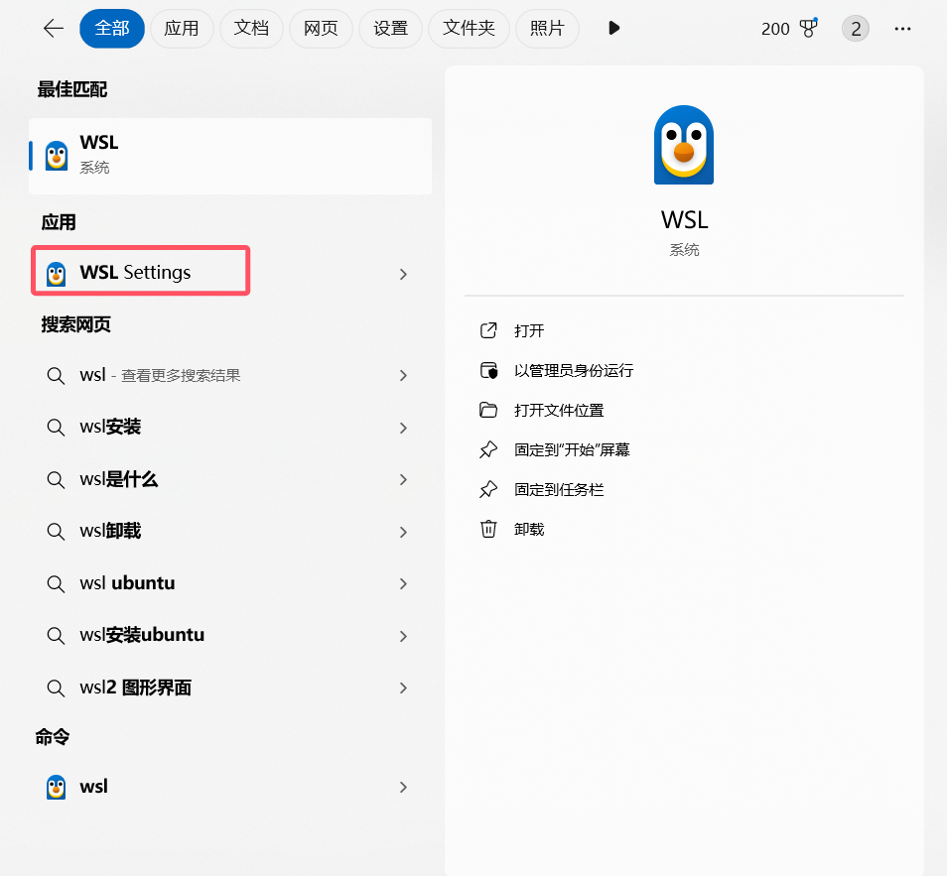
Task: Expand the WSL Settings result chevron
Action: [403, 274]
